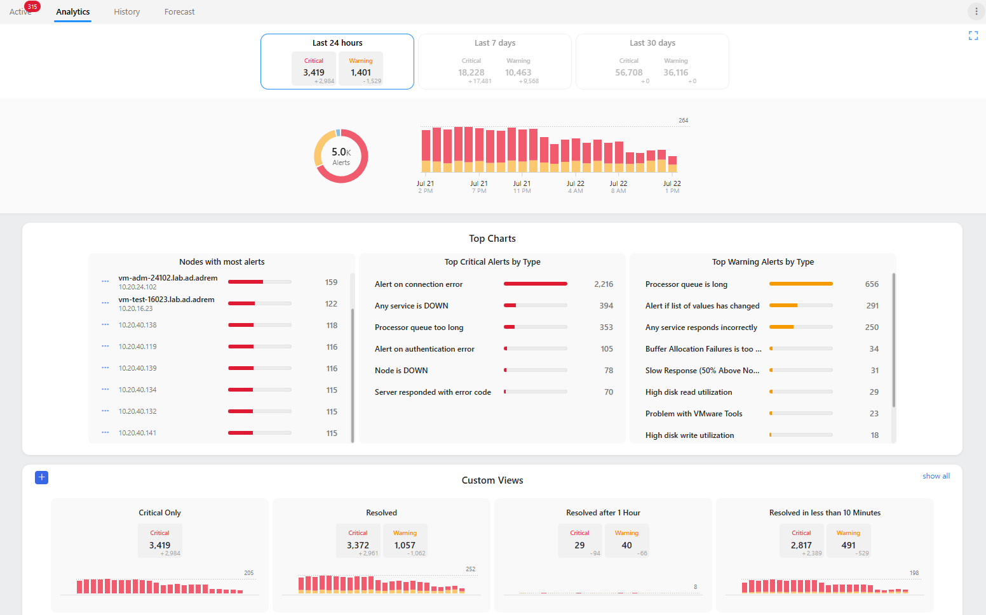Click node address 10.20.40.138
This screenshot has height=615, width=986.
click(137, 325)
